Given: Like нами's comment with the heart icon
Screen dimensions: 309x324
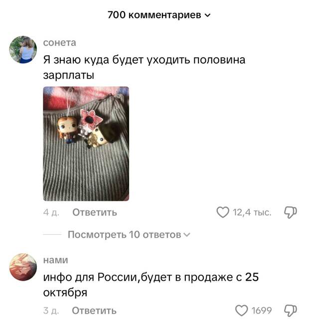Looking at the screenshot, I should [x=241, y=311].
